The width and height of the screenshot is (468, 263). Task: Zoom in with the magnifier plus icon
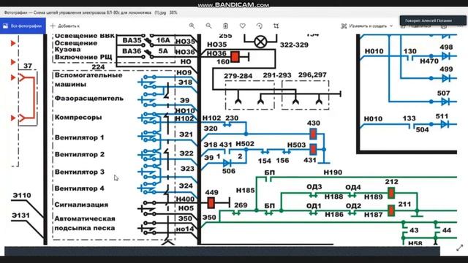(x=192, y=26)
